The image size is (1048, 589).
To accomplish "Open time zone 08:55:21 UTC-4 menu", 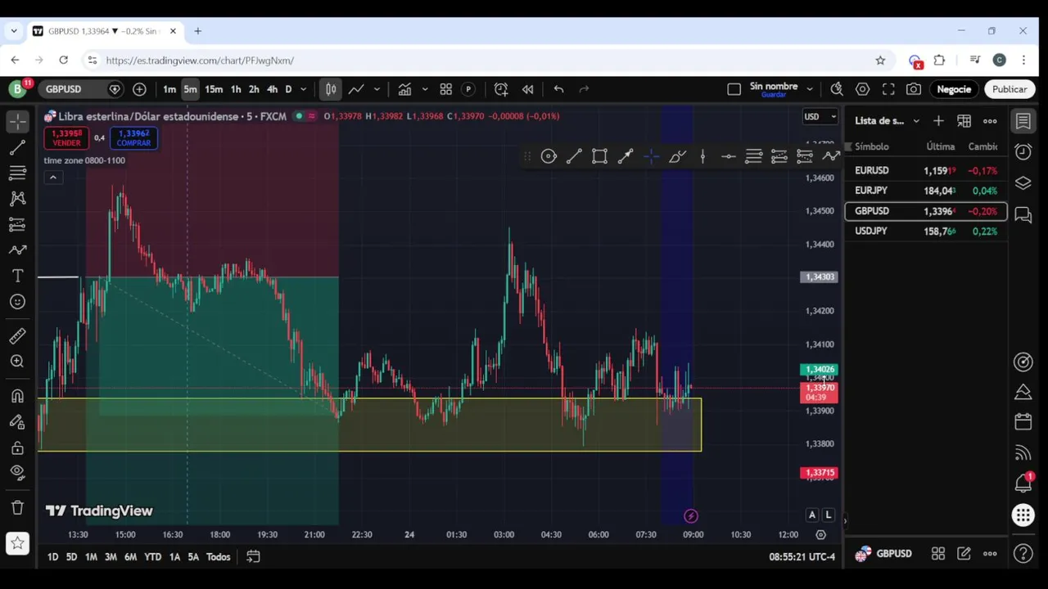I will pos(802,557).
